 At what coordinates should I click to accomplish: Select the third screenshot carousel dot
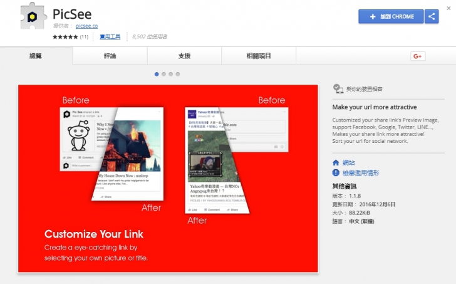(x=171, y=74)
